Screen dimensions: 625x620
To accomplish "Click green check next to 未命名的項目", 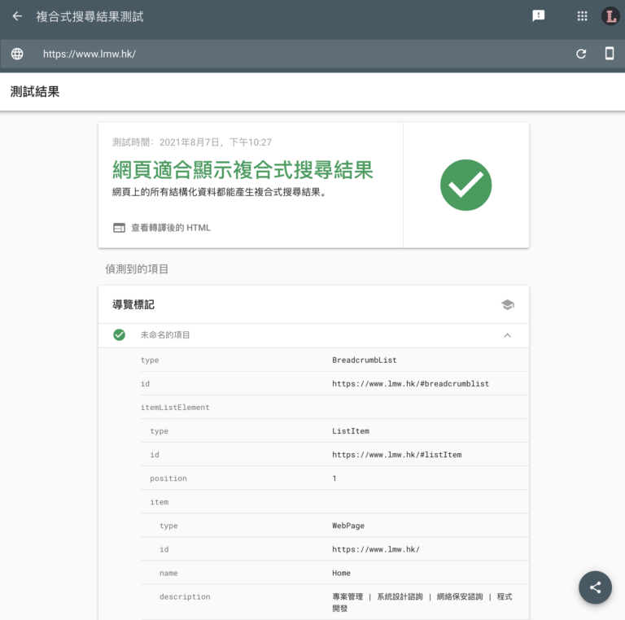I will coord(120,334).
